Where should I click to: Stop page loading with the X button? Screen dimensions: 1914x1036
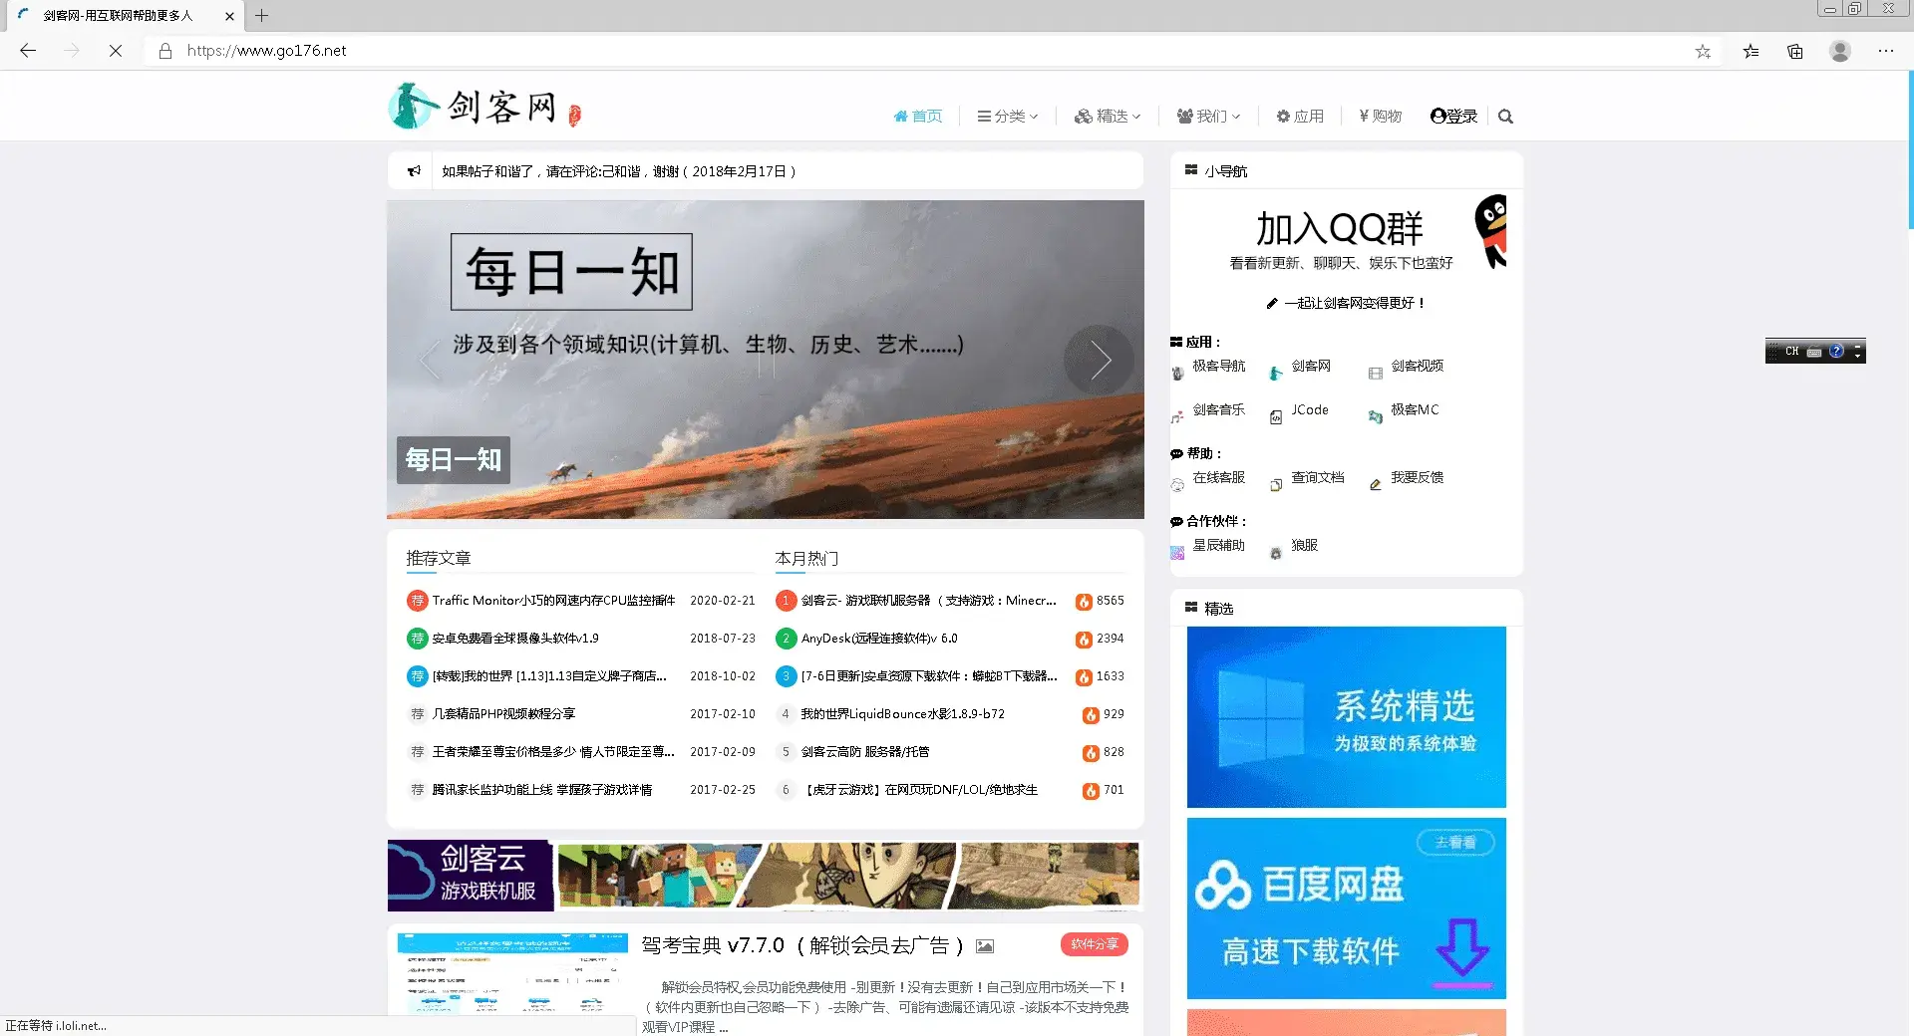pyautogui.click(x=116, y=51)
